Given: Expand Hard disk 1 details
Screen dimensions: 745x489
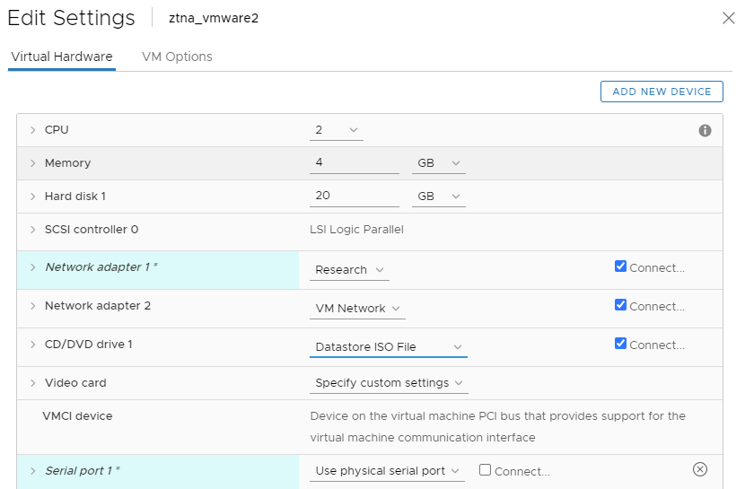Looking at the screenshot, I should click(x=32, y=196).
